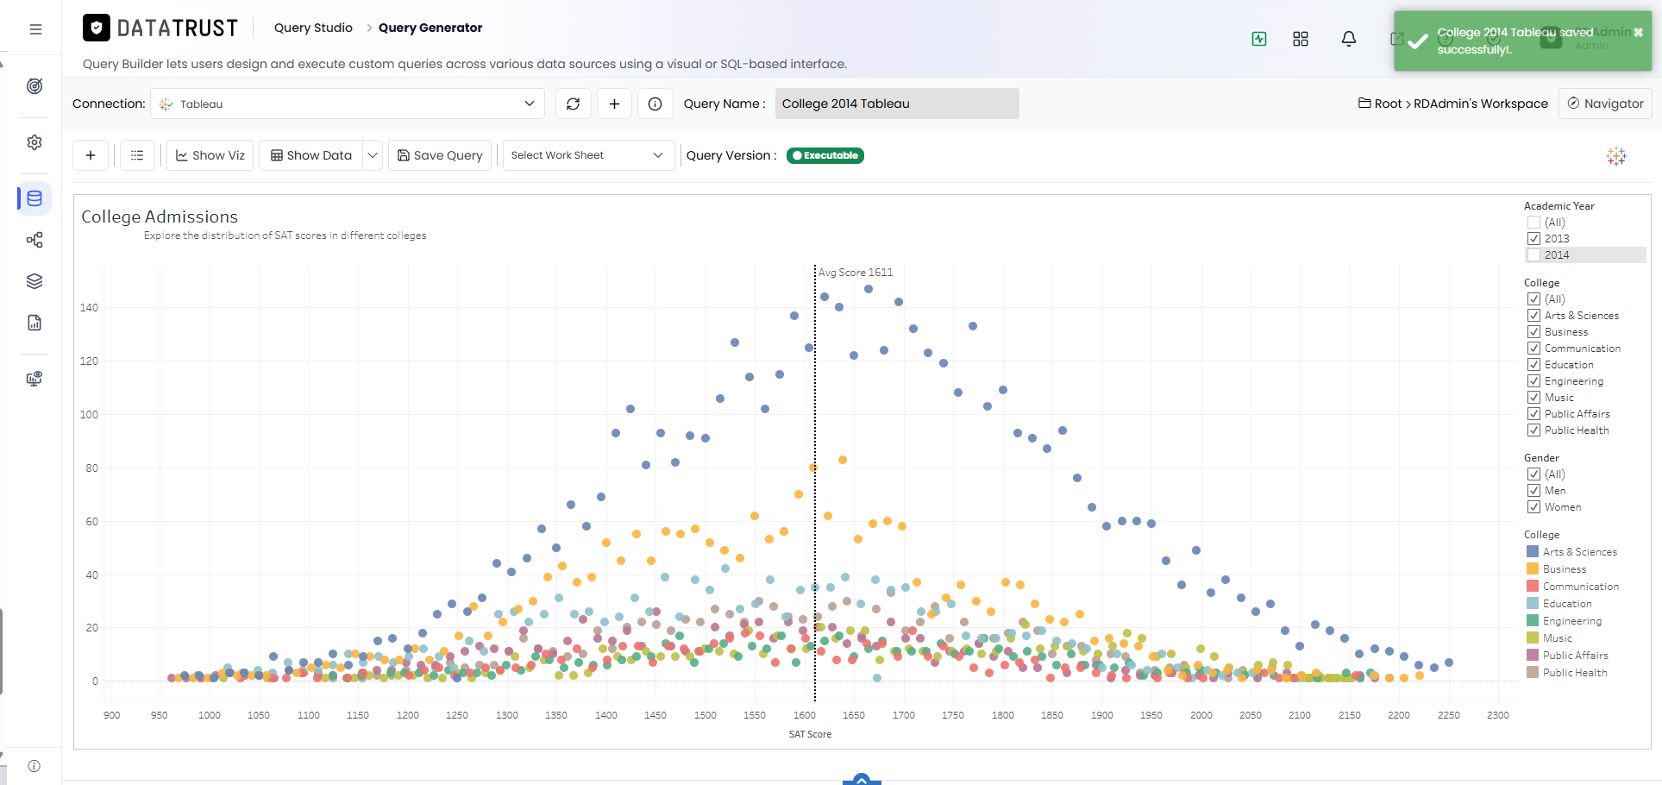
Task: Click the Save Query button
Action: [440, 155]
